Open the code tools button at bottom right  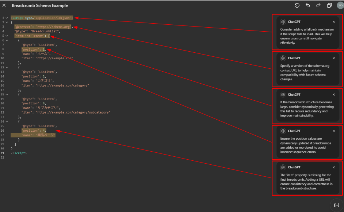[x=336, y=205]
